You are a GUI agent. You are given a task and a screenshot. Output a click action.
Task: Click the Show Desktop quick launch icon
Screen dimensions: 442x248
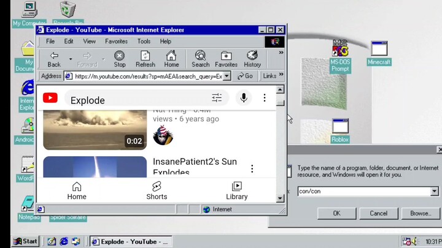[x=52, y=241]
